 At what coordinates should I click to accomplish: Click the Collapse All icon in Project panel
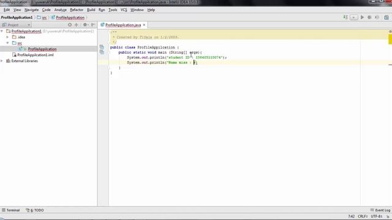(77, 24)
